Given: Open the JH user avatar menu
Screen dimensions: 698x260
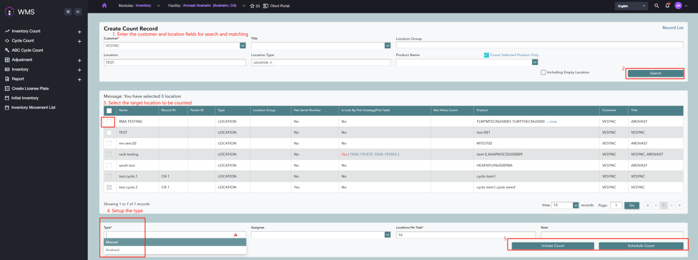Looking at the screenshot, I should click(678, 6).
